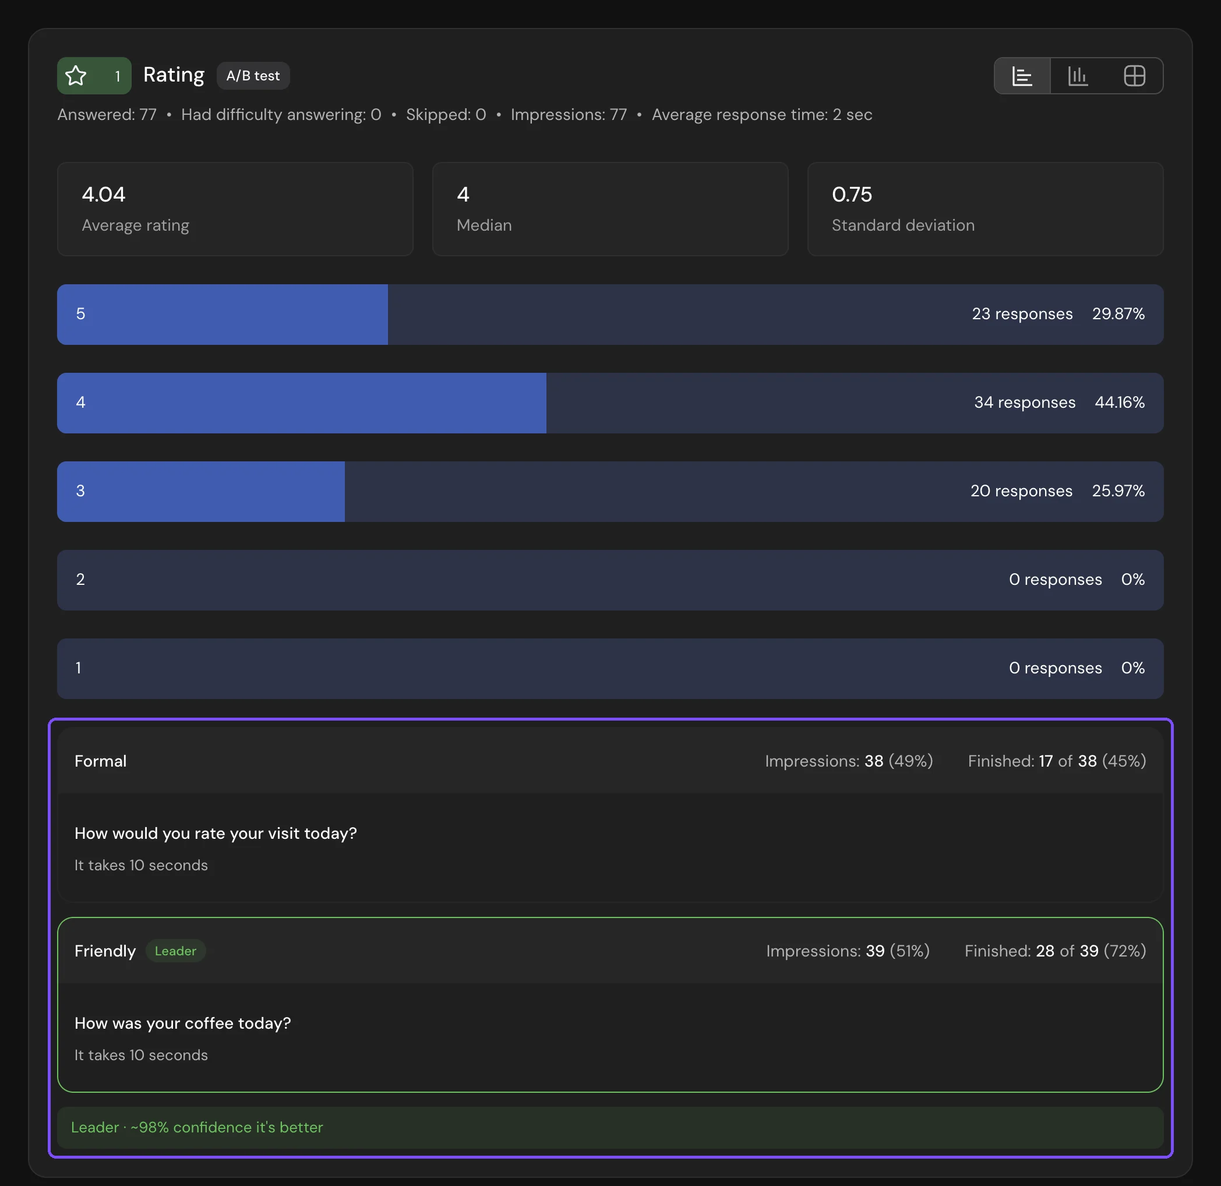This screenshot has width=1221, height=1186.
Task: Click the A/B test tag
Action: click(x=253, y=76)
